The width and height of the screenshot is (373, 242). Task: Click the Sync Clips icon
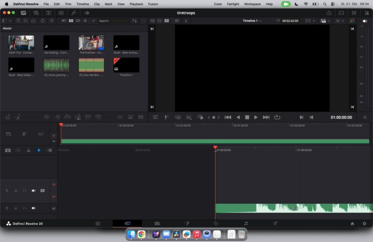42,21
